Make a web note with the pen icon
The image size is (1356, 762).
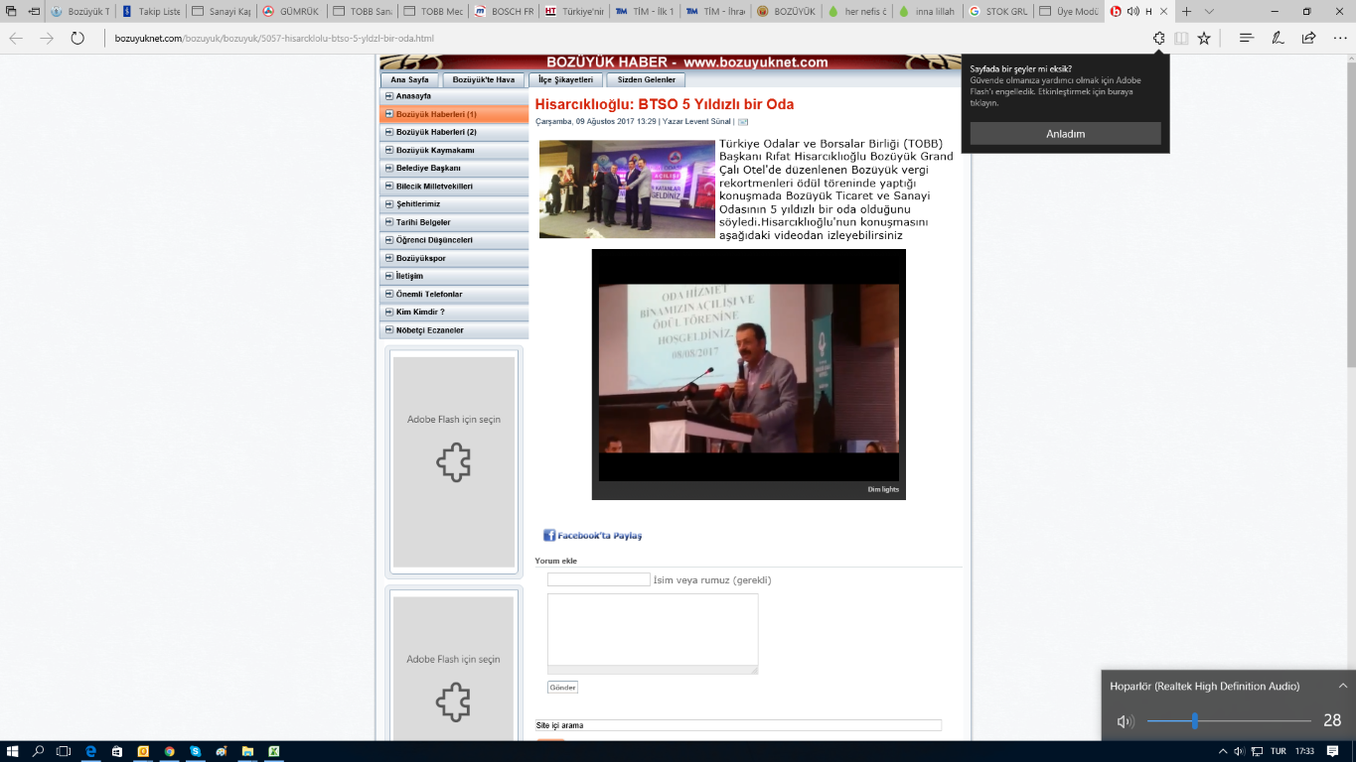[x=1278, y=39]
